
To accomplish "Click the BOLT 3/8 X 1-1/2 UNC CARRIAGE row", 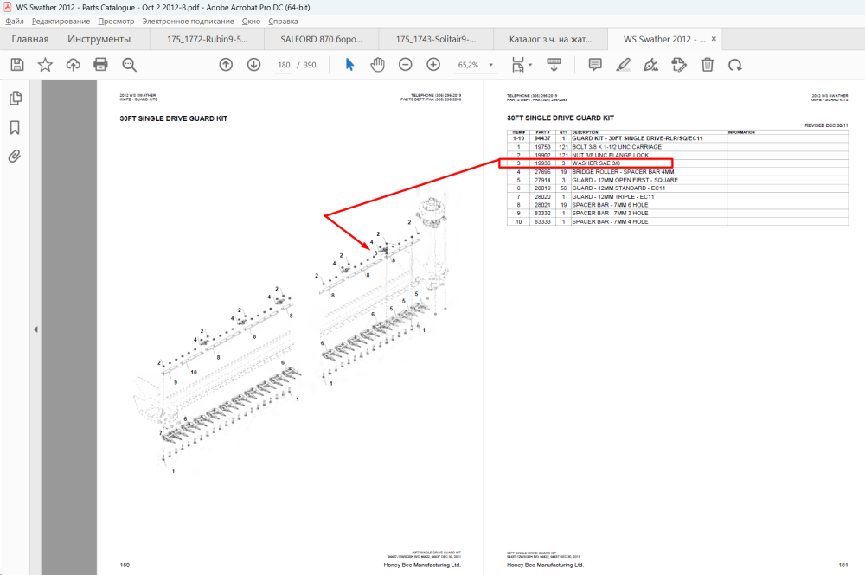I will click(677, 147).
